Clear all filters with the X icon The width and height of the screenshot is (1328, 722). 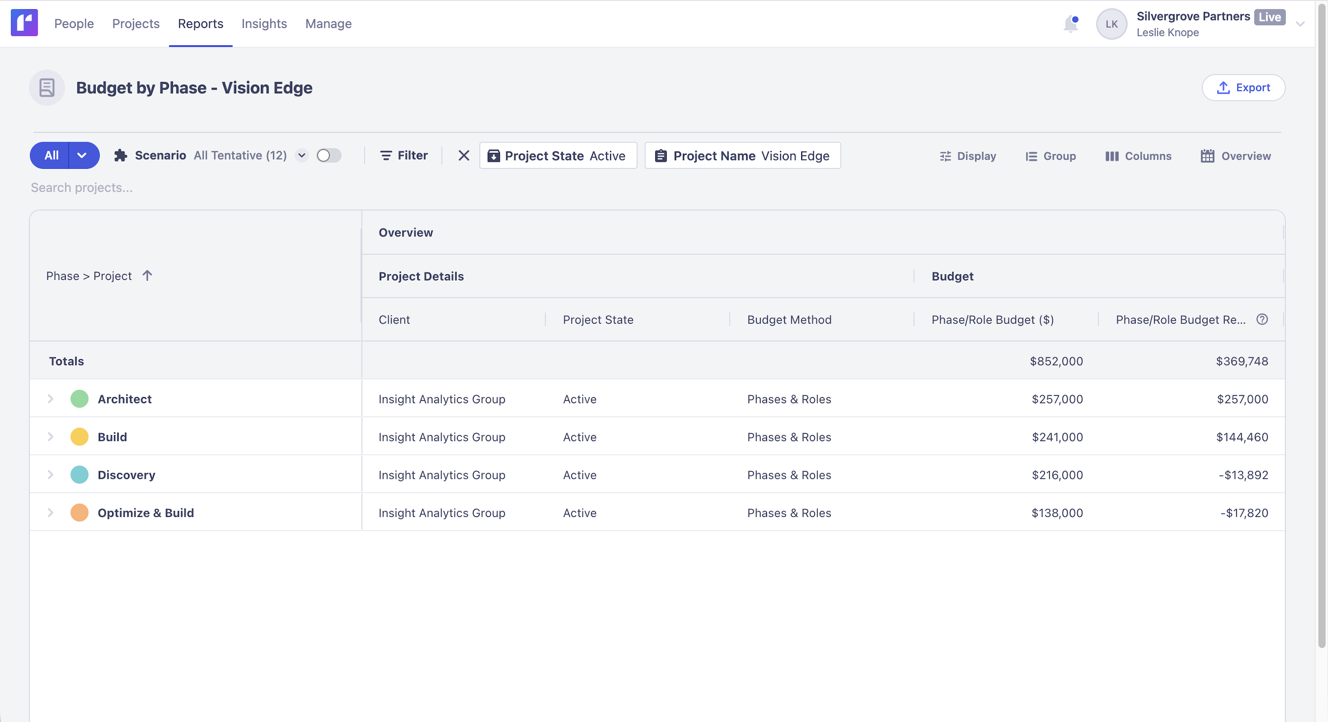[x=464, y=156]
